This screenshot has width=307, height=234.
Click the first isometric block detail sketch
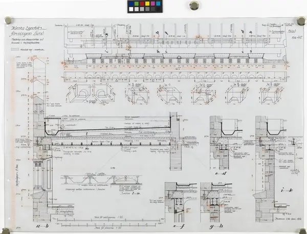click(x=79, y=94)
